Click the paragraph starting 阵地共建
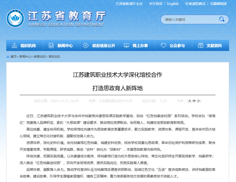 pyautogui.click(x=118, y=160)
